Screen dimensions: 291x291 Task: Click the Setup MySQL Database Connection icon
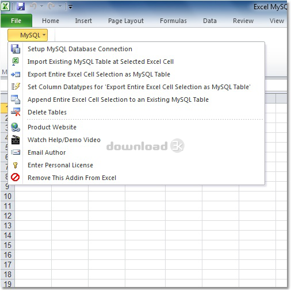16,49
